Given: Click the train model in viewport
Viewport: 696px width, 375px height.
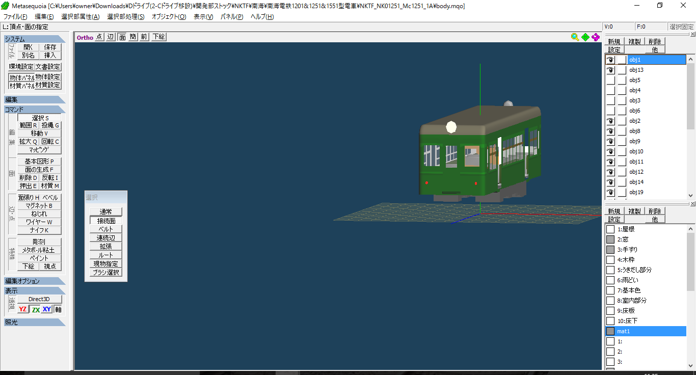Looking at the screenshot, I should [479, 153].
